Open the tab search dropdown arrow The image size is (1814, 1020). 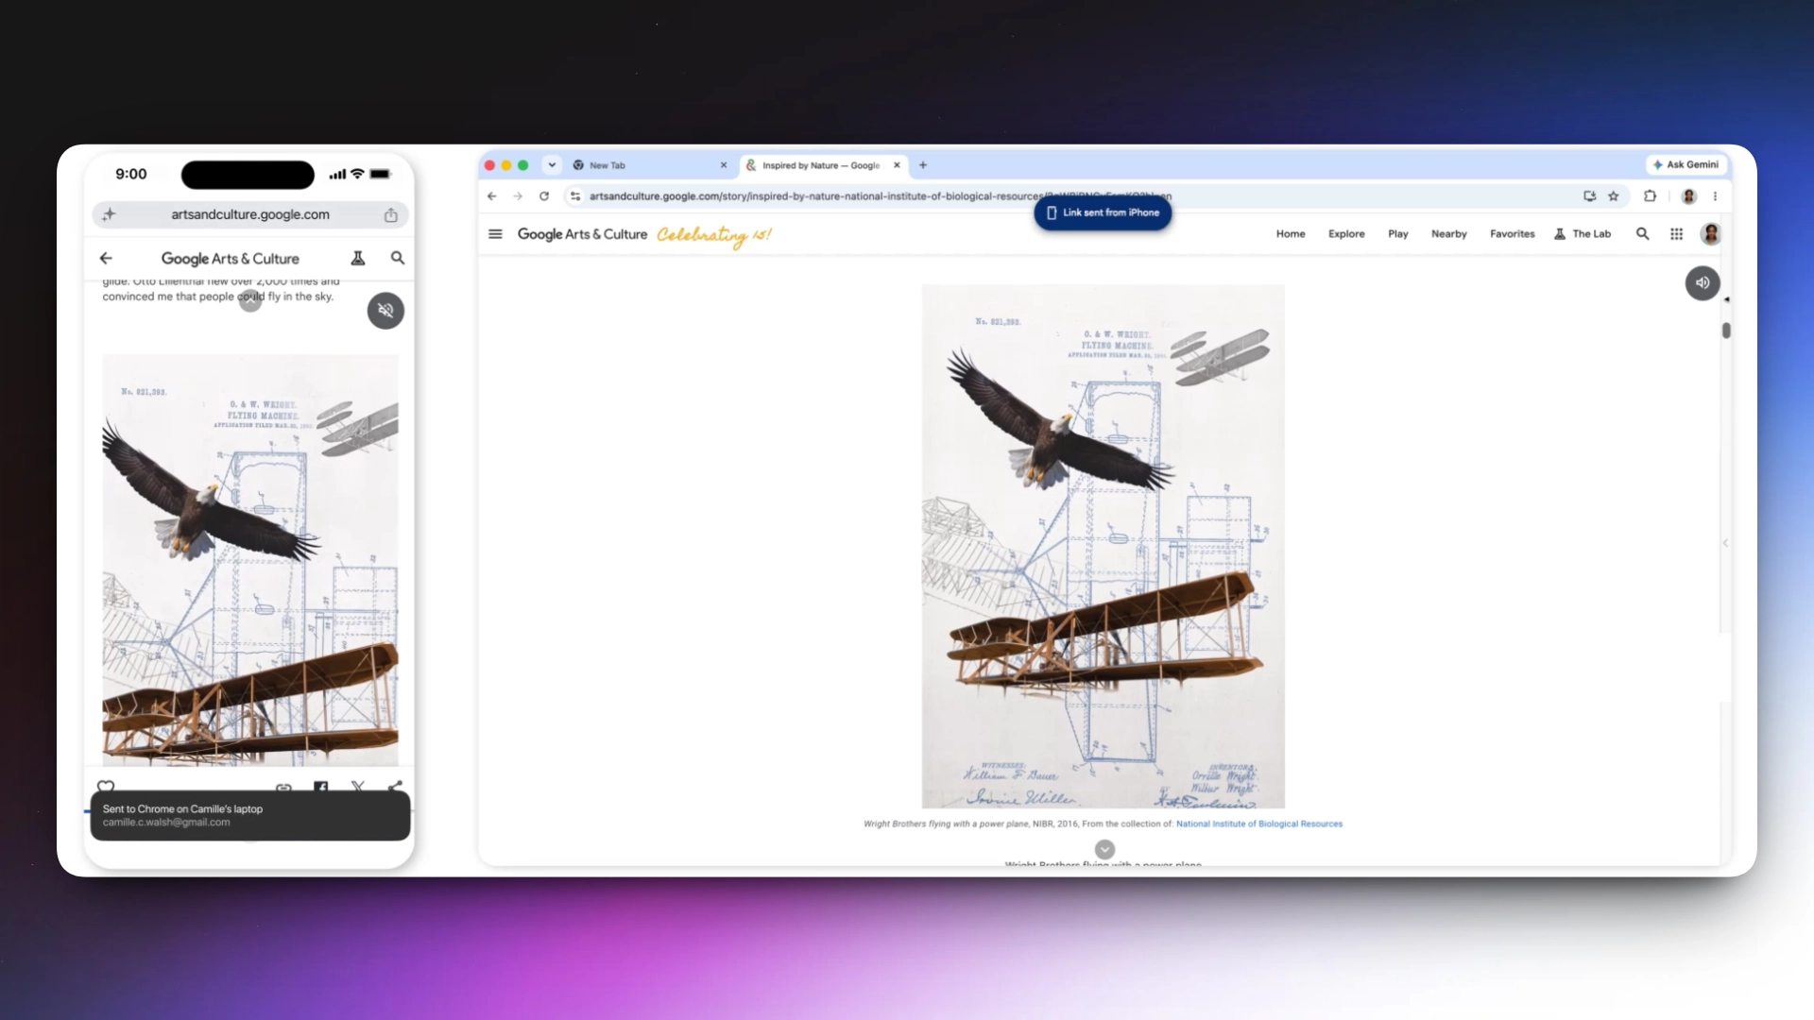point(552,165)
